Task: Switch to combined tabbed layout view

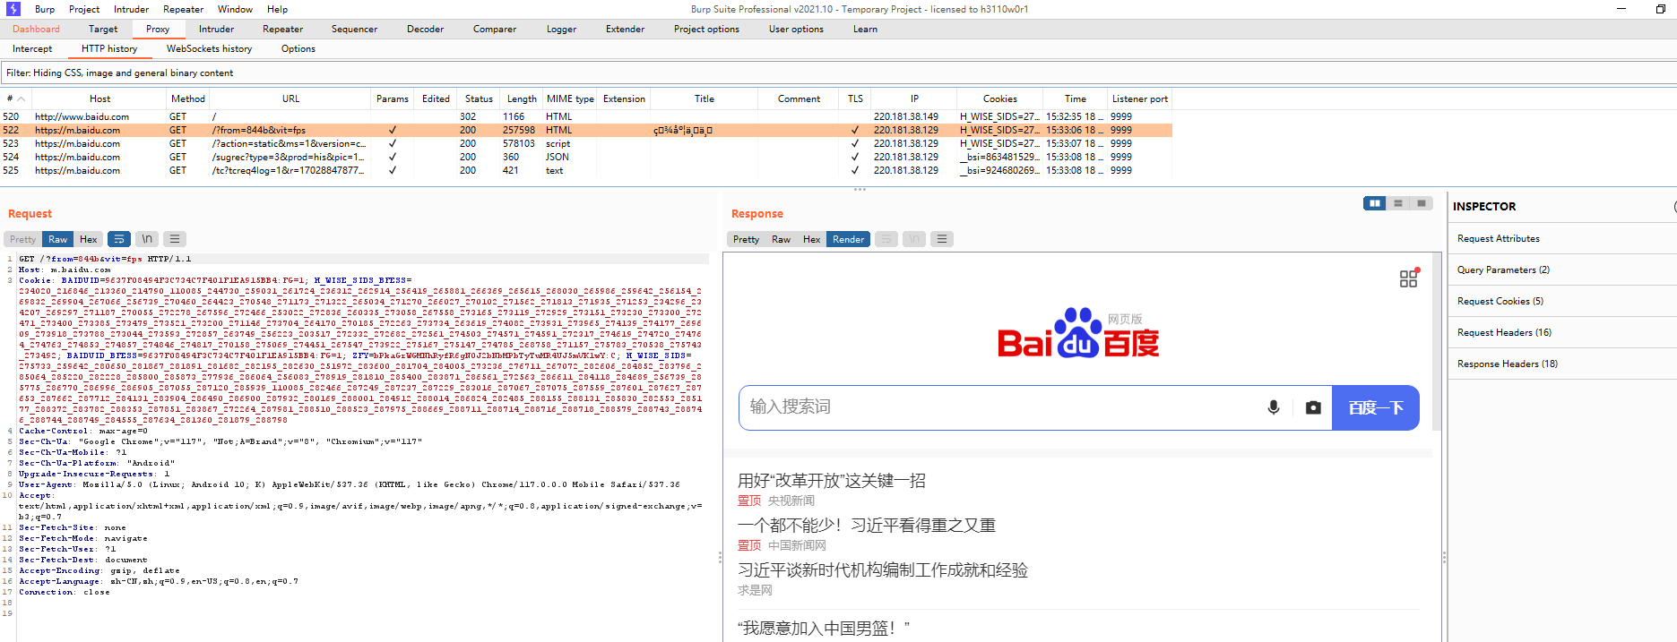Action: [1421, 203]
